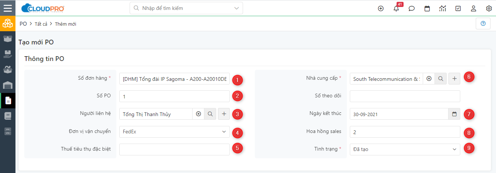Open the Ngày kết thúc date picker
The height and width of the screenshot is (173, 496).
point(454,114)
